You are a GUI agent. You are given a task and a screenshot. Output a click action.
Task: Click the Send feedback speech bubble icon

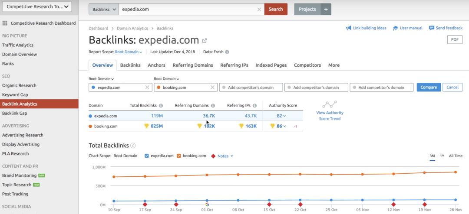[x=431, y=28]
